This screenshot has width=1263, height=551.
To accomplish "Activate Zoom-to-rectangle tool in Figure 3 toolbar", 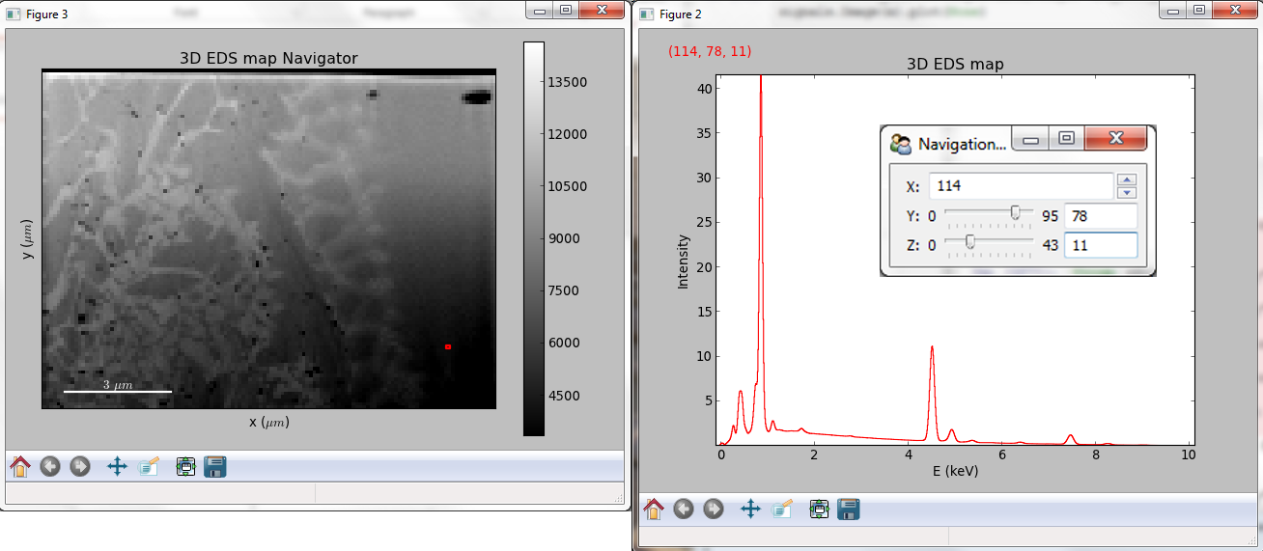I will pyautogui.click(x=148, y=467).
